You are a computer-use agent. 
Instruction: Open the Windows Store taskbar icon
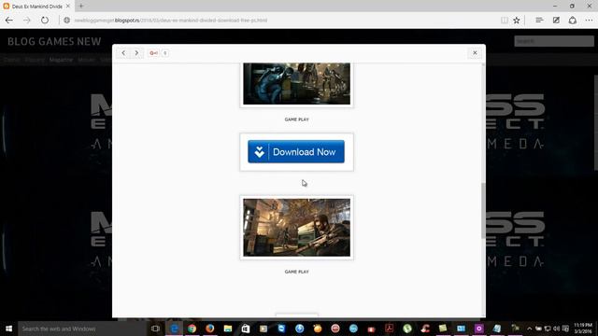246,329
